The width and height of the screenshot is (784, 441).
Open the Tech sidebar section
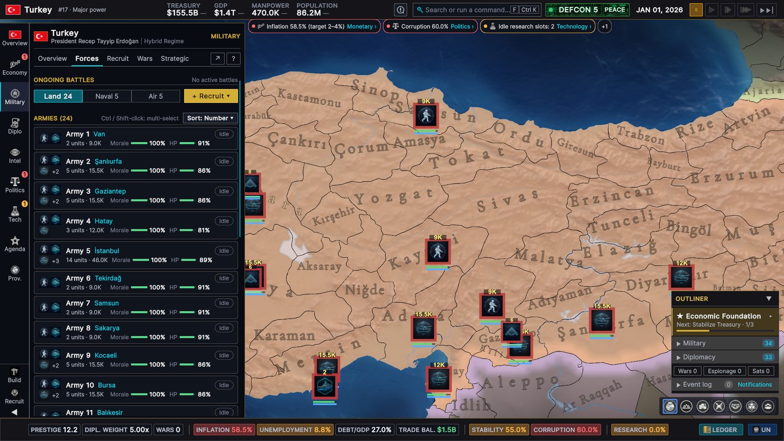click(x=15, y=215)
